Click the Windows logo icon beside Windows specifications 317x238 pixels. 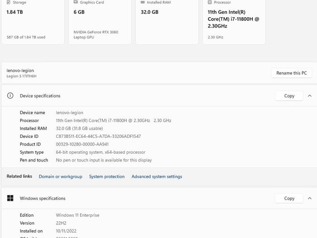click(x=10, y=198)
